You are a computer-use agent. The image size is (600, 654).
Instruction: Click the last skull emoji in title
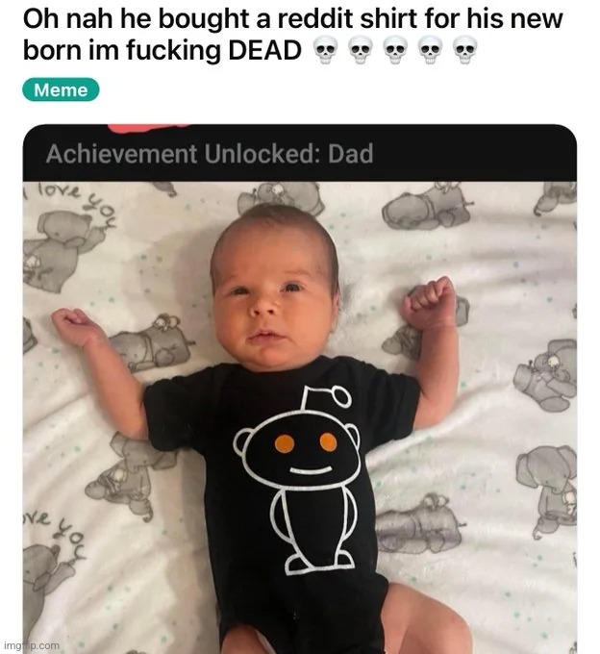[465, 50]
